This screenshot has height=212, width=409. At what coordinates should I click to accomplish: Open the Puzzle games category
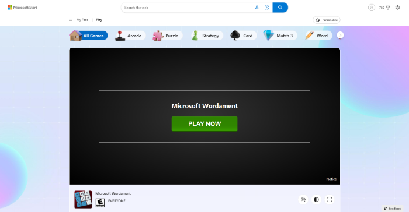(167, 36)
